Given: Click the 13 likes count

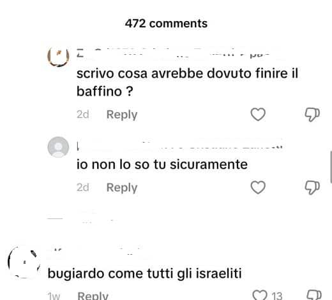Looking at the screenshot, I should coord(276,296).
